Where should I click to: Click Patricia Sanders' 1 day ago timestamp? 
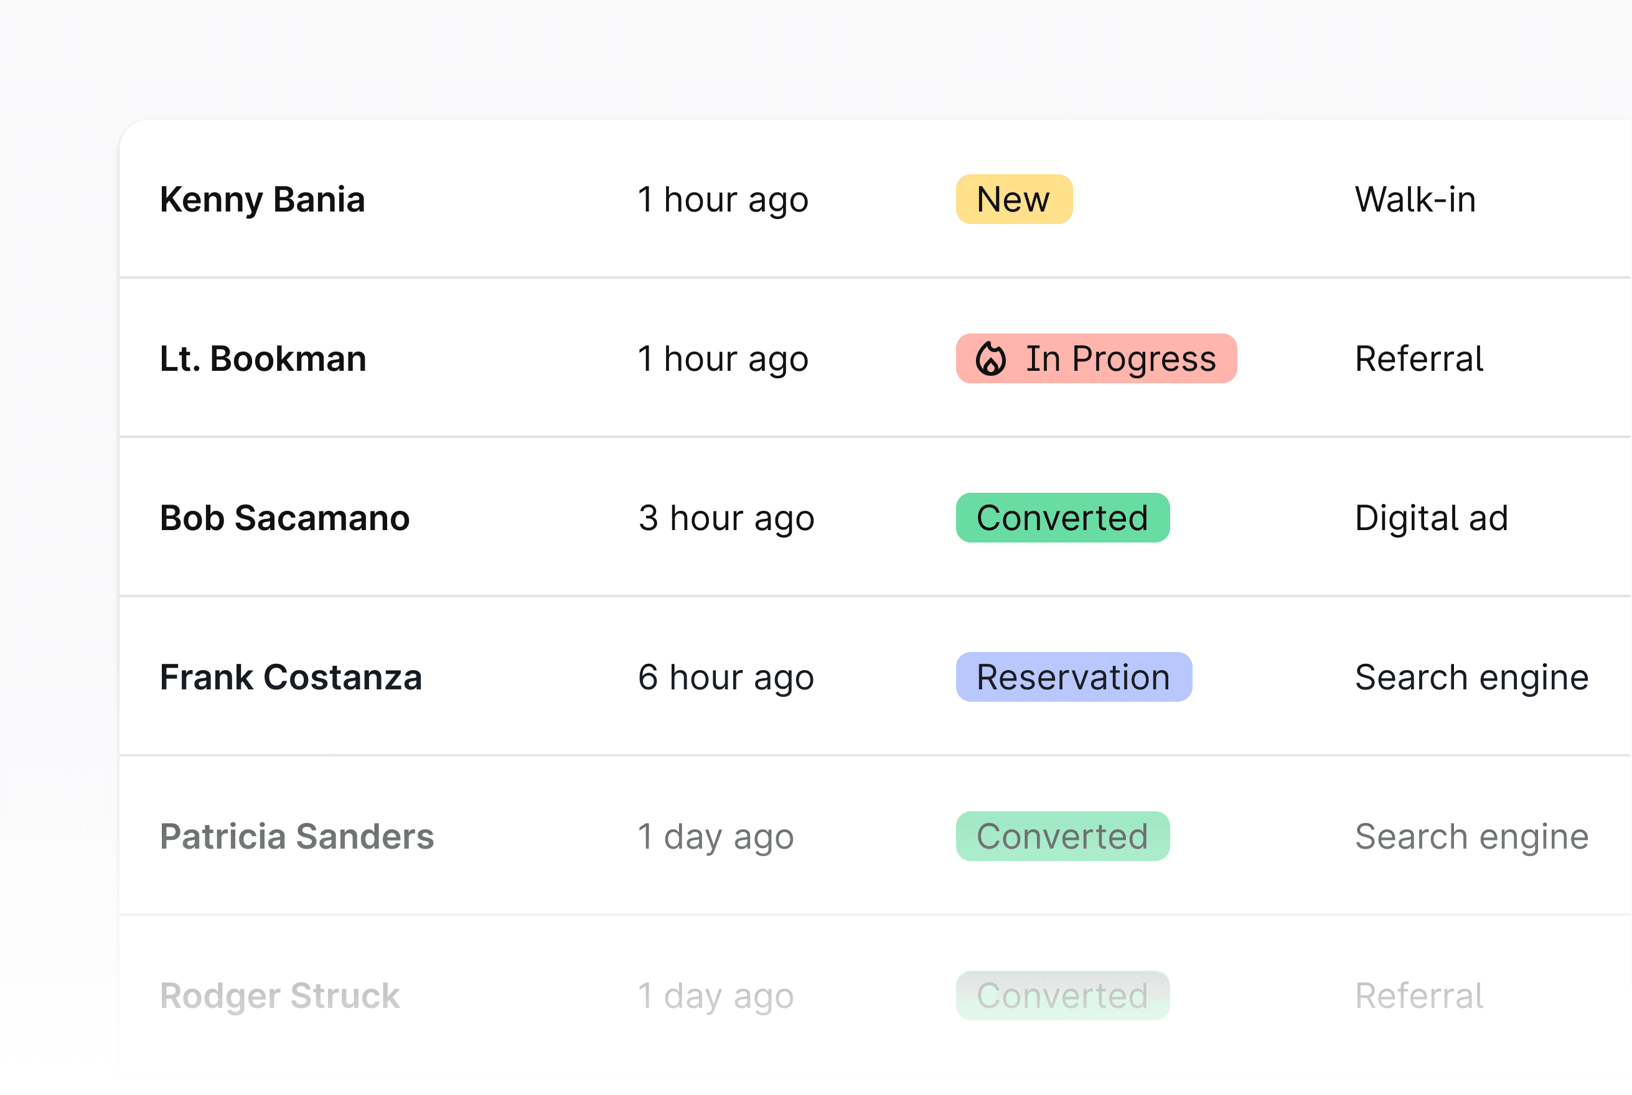(x=715, y=837)
